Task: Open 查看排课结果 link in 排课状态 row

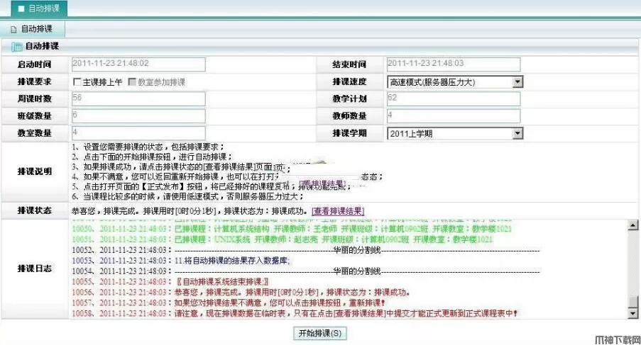Action: 338,211
